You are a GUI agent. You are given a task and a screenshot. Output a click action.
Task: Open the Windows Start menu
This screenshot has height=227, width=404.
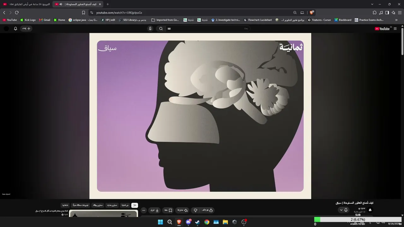(160, 222)
